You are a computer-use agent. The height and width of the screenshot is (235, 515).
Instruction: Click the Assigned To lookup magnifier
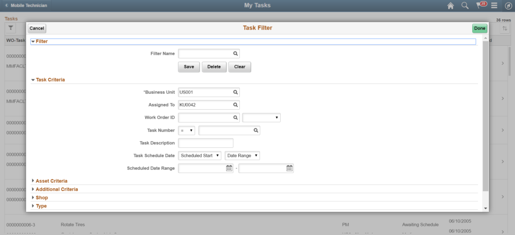(x=235, y=105)
